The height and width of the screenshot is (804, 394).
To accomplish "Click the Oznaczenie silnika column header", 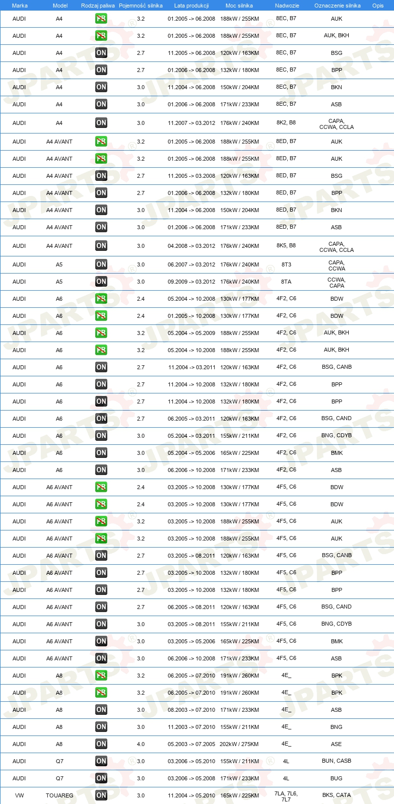I will [338, 6].
